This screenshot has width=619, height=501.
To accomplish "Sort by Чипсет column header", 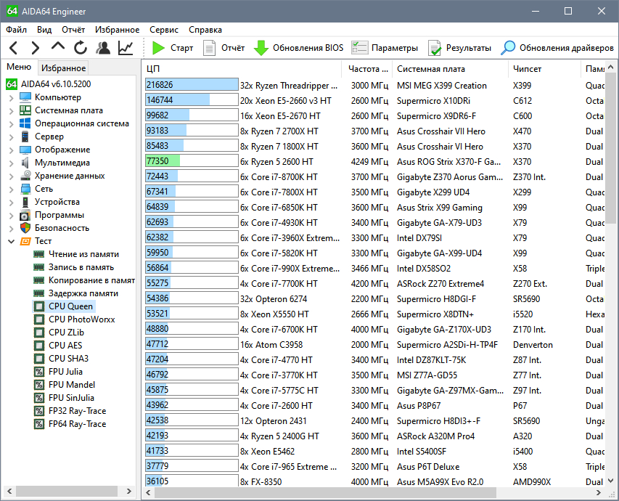I will pyautogui.click(x=544, y=69).
